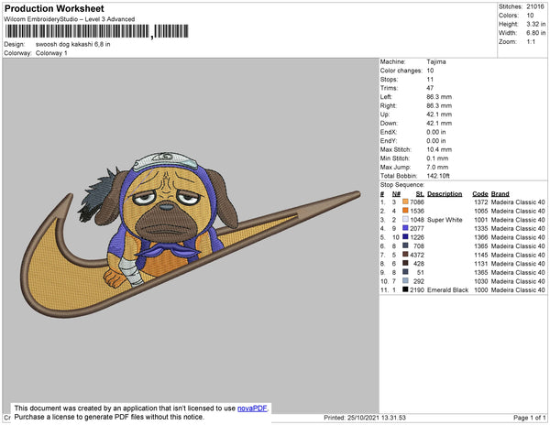The image size is (550, 425).
Task: Open the novaPDF hyperlink in the notice
Action: coord(252,409)
